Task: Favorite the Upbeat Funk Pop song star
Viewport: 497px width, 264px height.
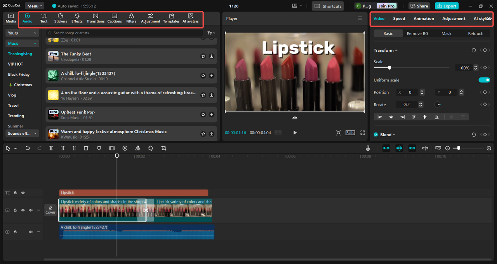Action: click(x=203, y=115)
